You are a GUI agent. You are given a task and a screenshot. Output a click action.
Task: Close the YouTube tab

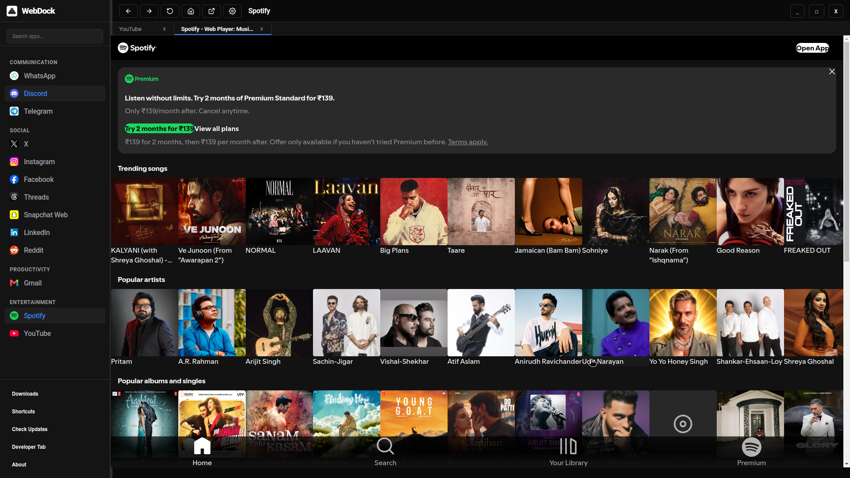(x=164, y=29)
